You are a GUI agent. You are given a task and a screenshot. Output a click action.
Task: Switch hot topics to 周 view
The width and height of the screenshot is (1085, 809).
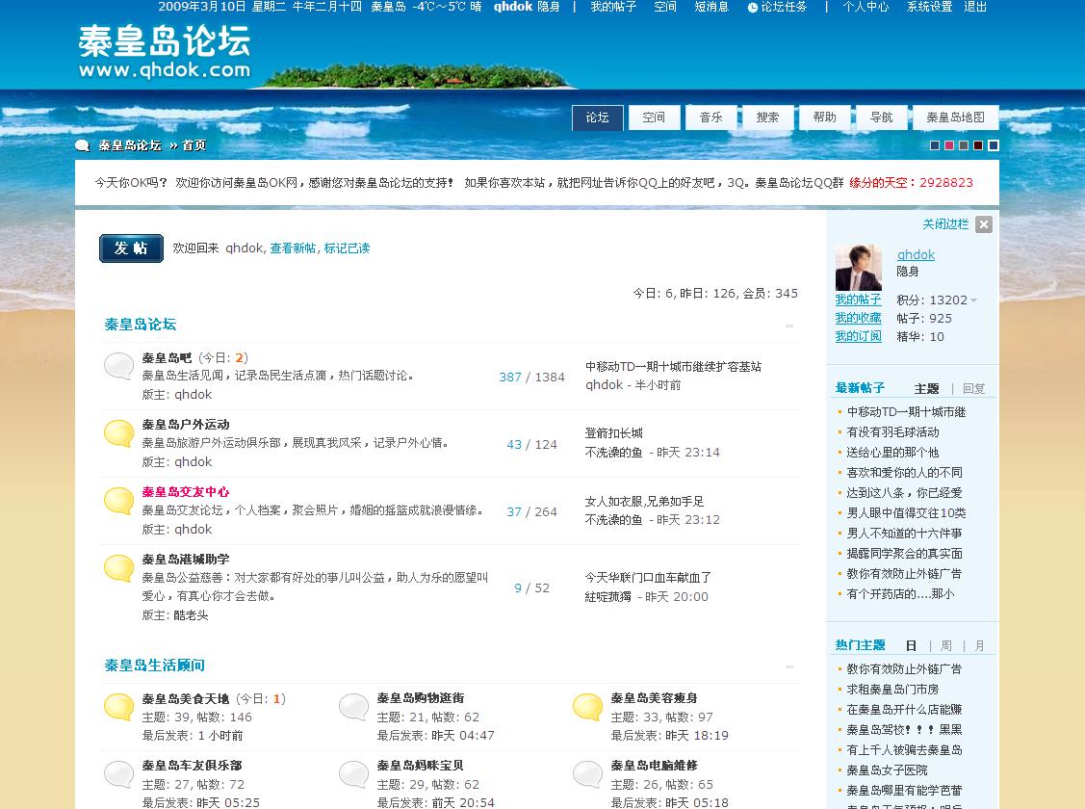(945, 646)
